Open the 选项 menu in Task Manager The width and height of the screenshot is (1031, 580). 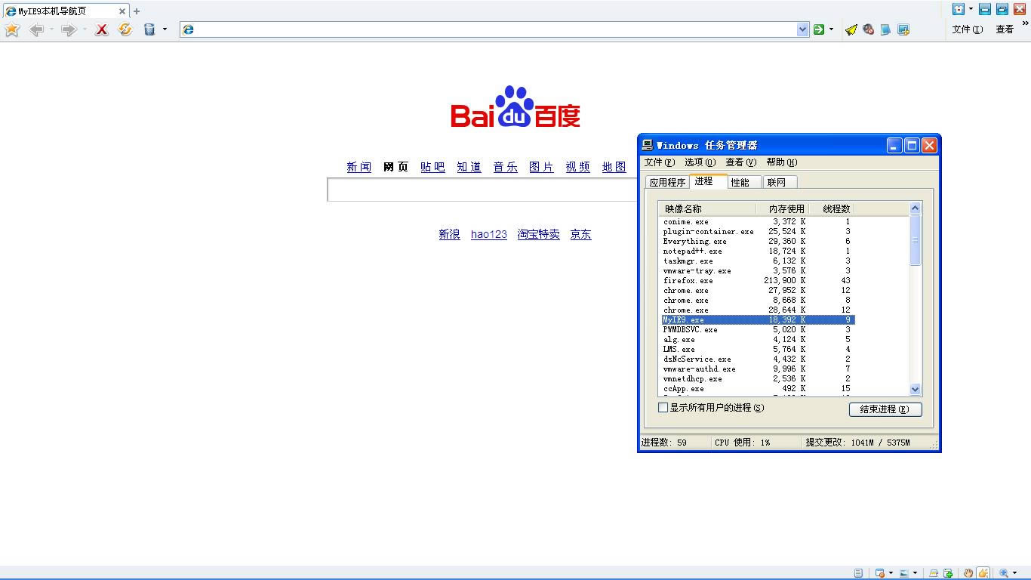pos(699,162)
